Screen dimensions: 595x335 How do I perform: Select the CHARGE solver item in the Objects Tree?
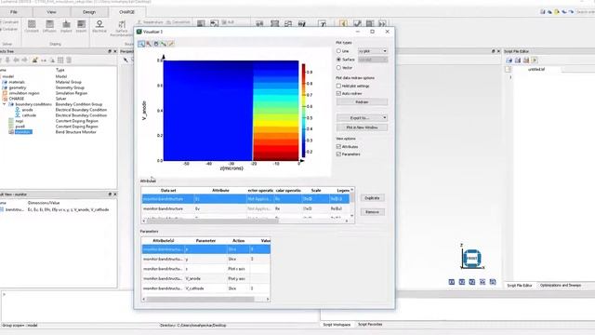point(17,99)
